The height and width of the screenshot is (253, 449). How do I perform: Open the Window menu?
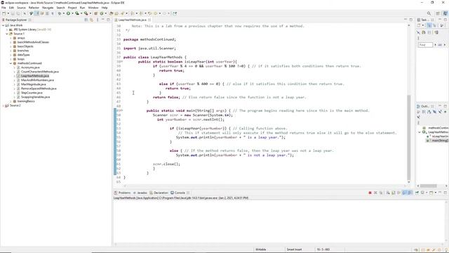pos(93,8)
